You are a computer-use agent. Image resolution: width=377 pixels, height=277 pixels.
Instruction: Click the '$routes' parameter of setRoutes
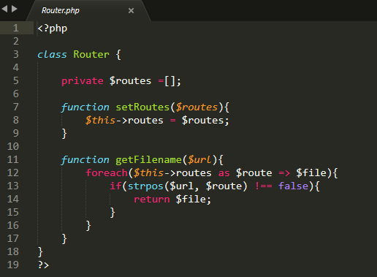click(x=197, y=107)
